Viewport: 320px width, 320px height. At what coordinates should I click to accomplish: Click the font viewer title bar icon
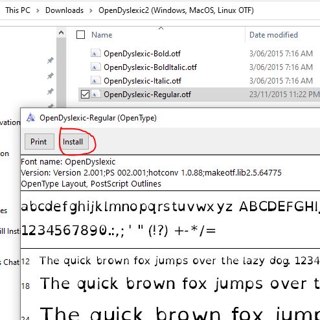(30, 118)
